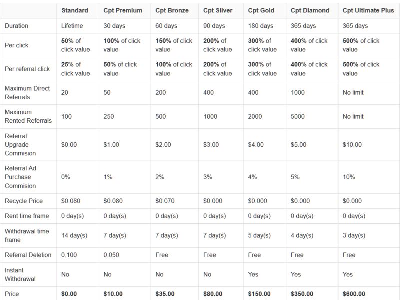Click the Duration row label
400x300 pixels.
[16, 26]
